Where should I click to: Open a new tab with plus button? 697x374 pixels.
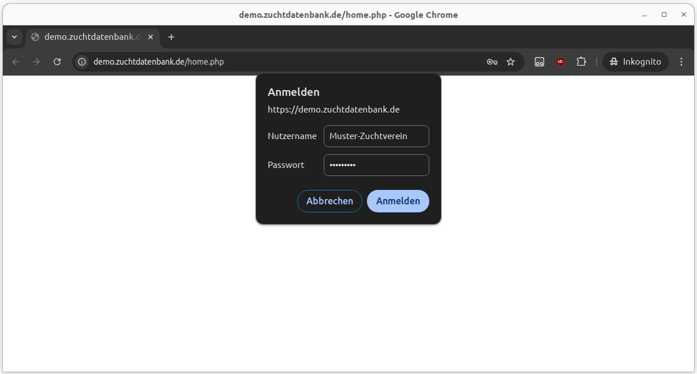(171, 37)
